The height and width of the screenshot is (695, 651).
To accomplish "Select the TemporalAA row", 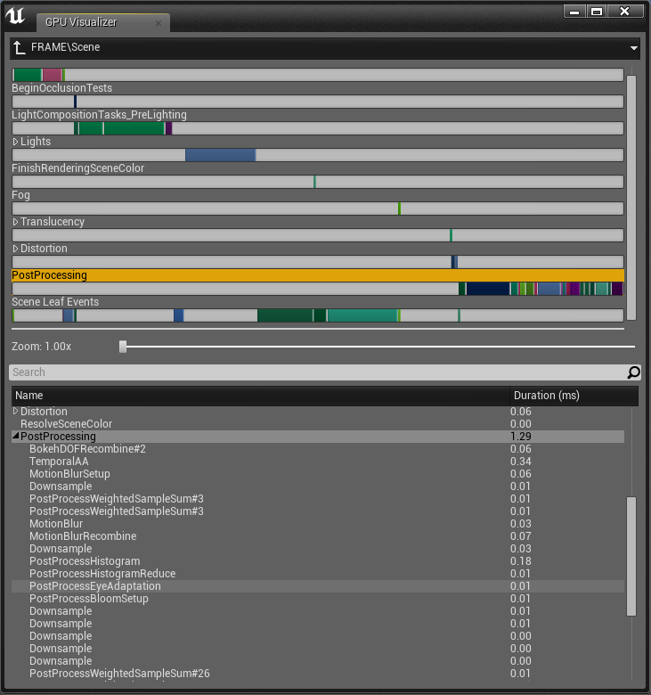I will (x=318, y=462).
